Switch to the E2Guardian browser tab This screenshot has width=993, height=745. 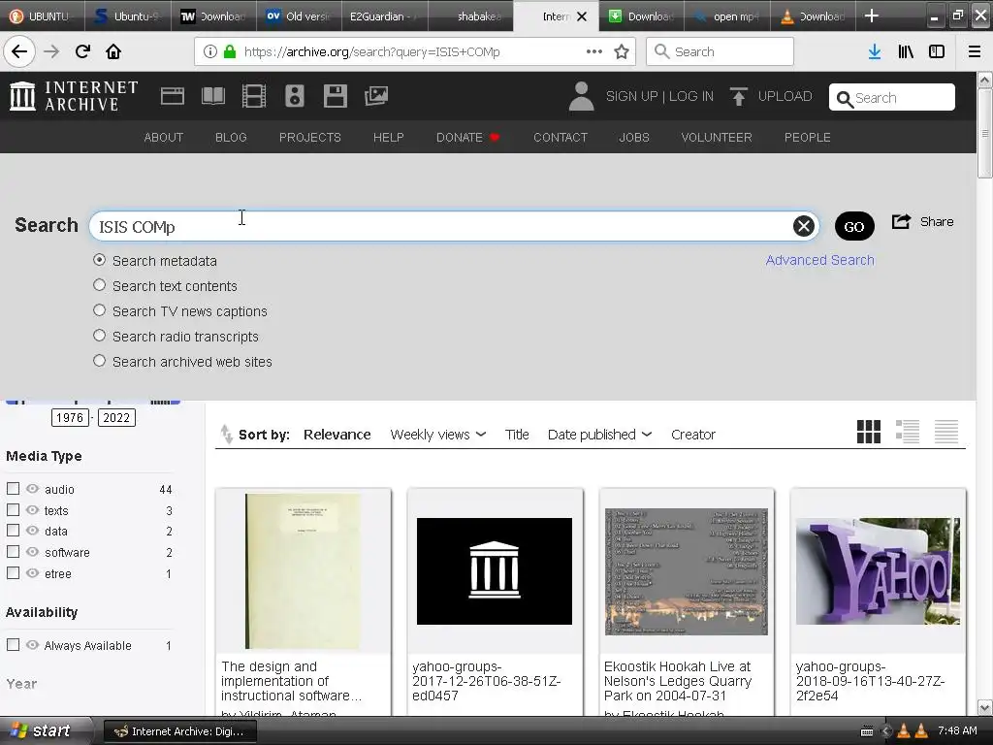pos(385,16)
